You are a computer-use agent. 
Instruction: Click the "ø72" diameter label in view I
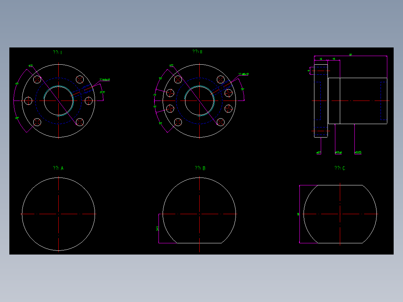31,66
